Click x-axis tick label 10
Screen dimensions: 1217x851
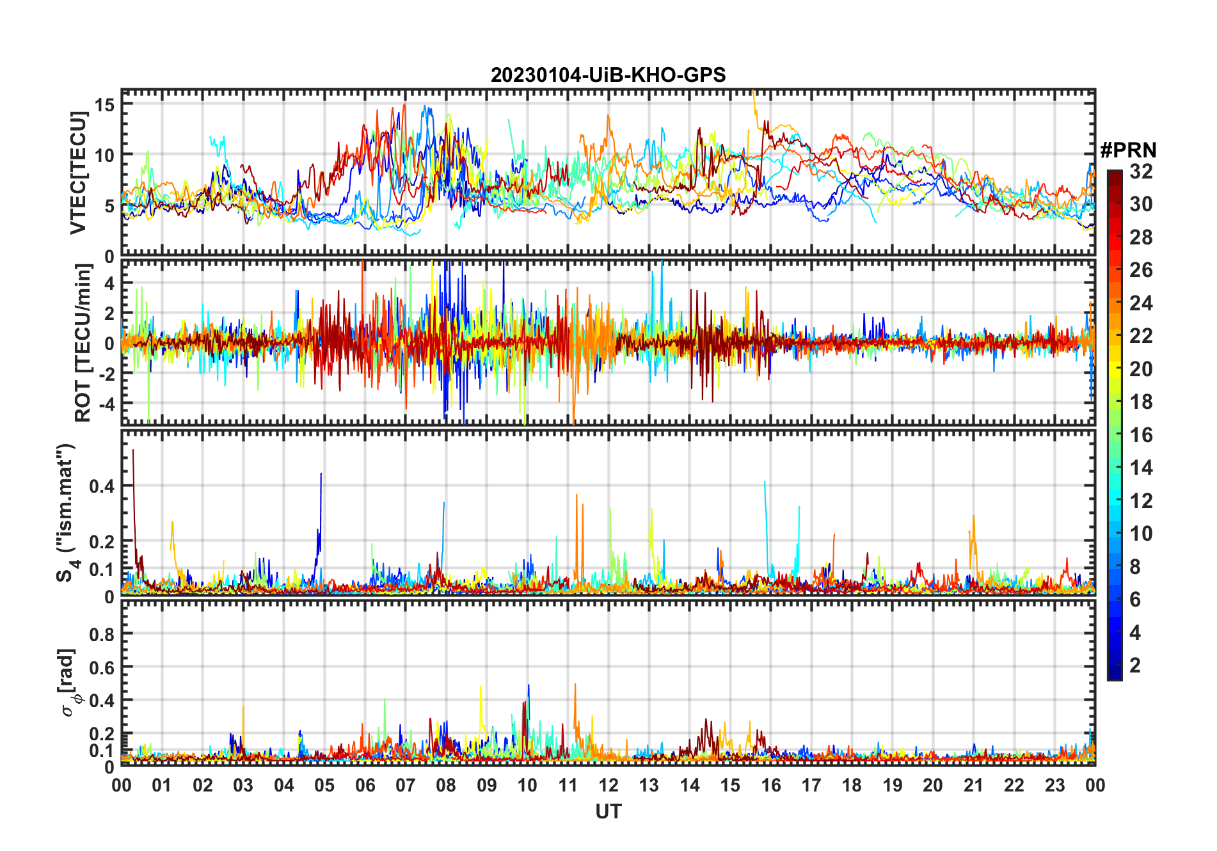(527, 786)
